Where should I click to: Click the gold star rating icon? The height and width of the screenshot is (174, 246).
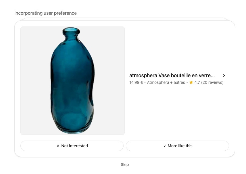pyautogui.click(x=191, y=82)
